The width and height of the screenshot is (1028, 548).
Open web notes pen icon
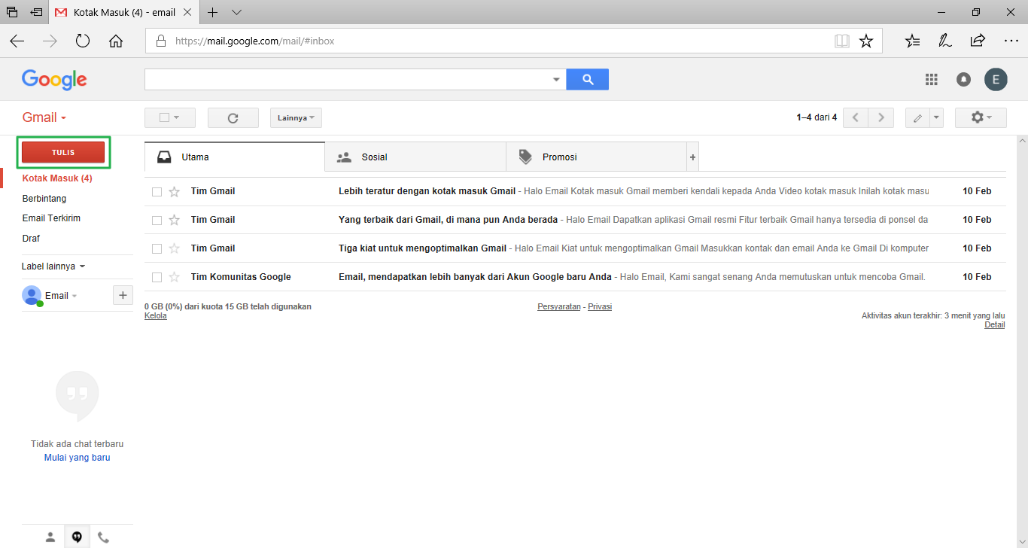click(945, 41)
